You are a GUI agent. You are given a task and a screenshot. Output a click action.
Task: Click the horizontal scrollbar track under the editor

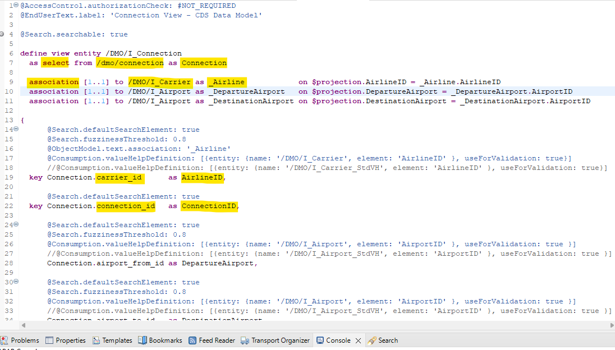click(318, 325)
